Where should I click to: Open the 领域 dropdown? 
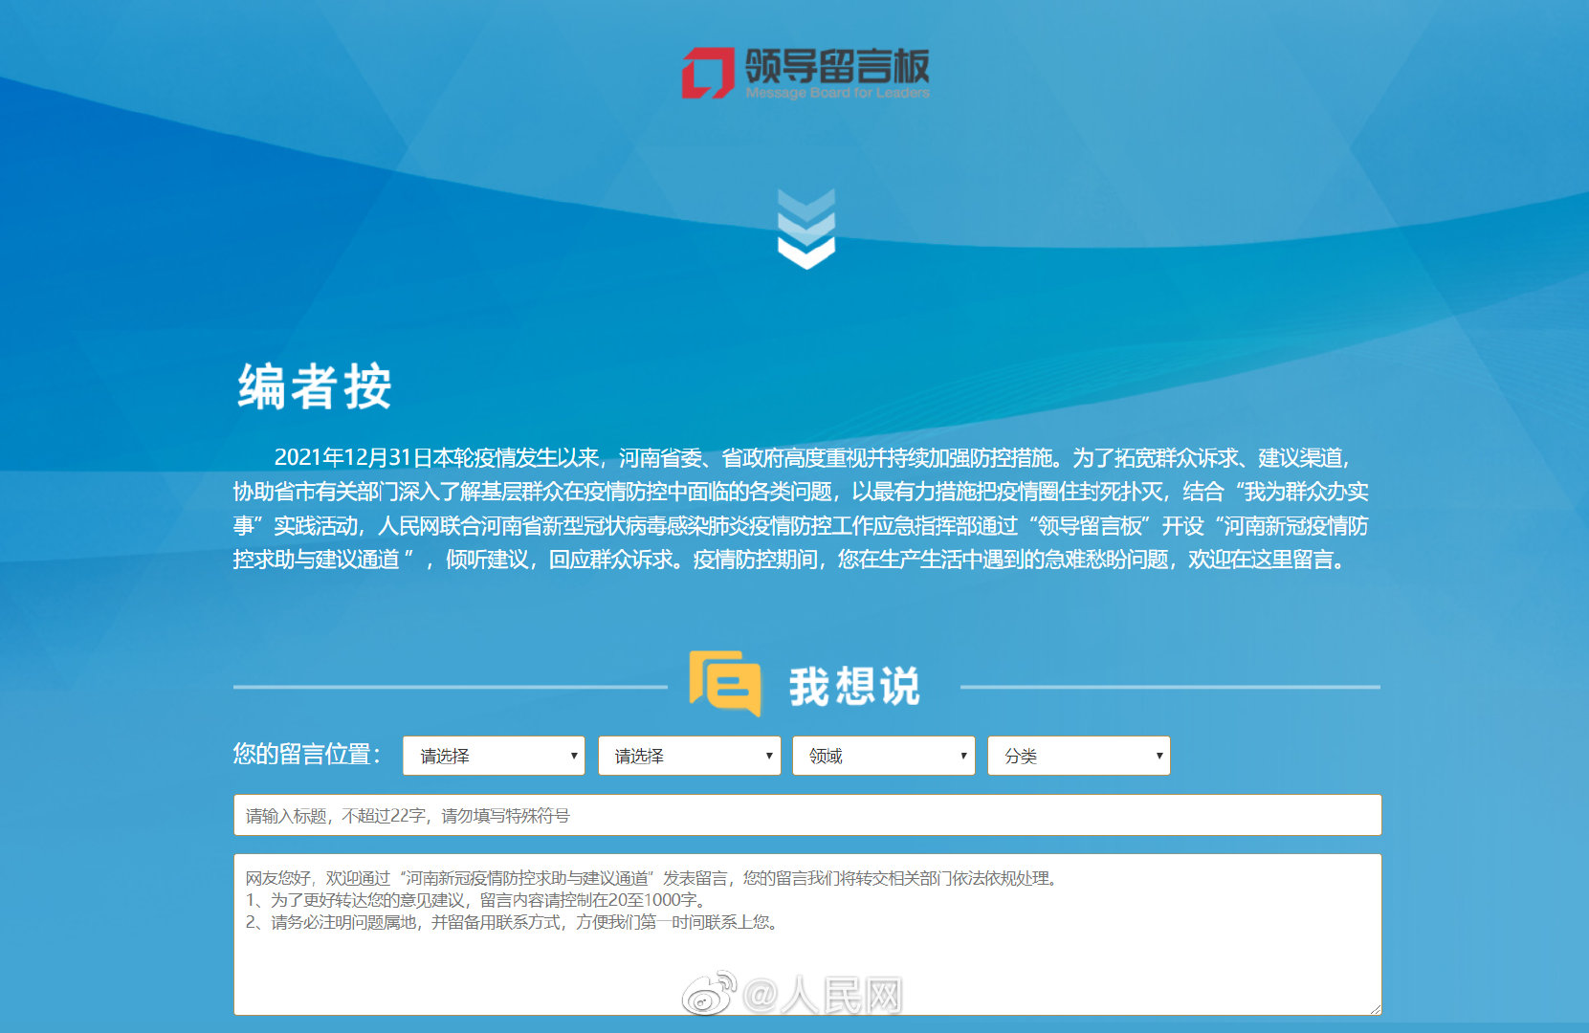[883, 756]
